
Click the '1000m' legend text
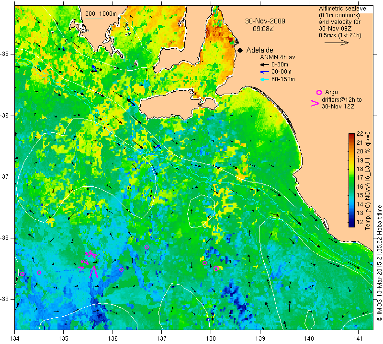pos(108,14)
